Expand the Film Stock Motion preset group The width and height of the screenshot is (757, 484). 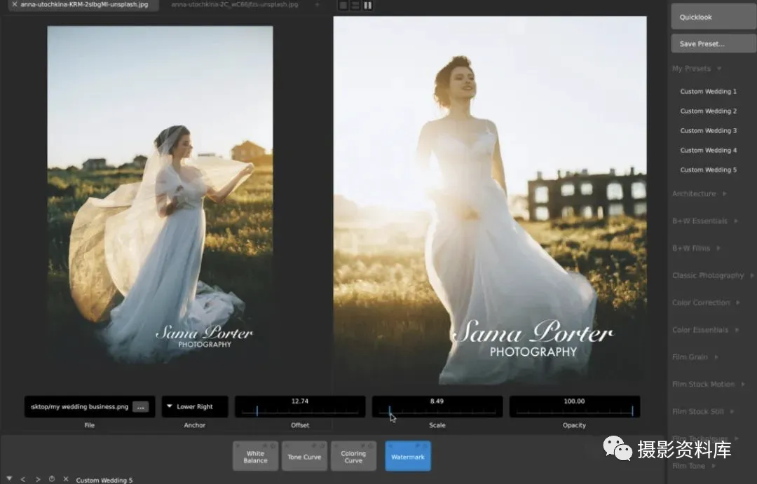point(709,384)
